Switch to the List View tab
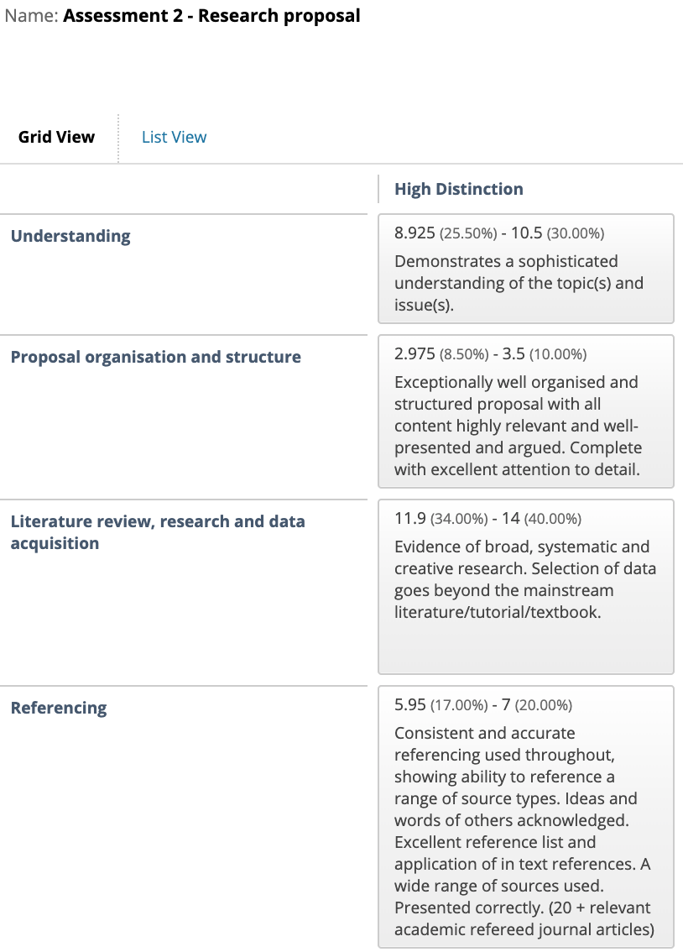The width and height of the screenshot is (683, 952). [174, 137]
